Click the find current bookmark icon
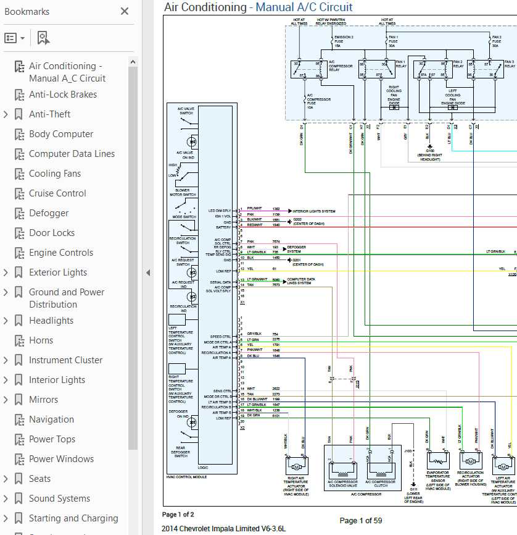This screenshot has width=517, height=535. point(43,38)
